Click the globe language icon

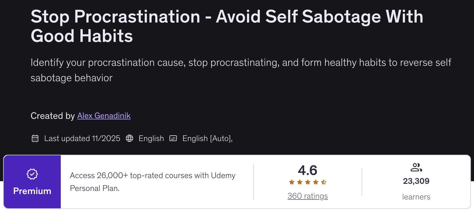[x=129, y=138]
